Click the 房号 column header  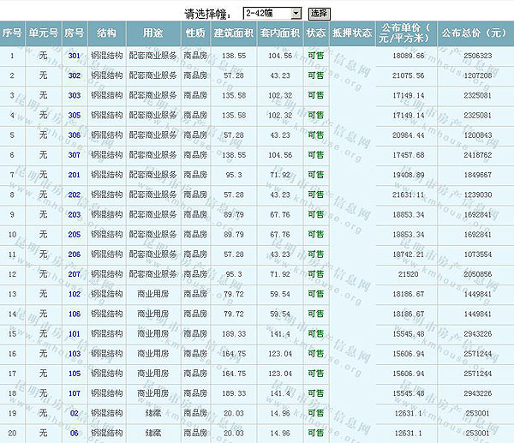coord(75,33)
